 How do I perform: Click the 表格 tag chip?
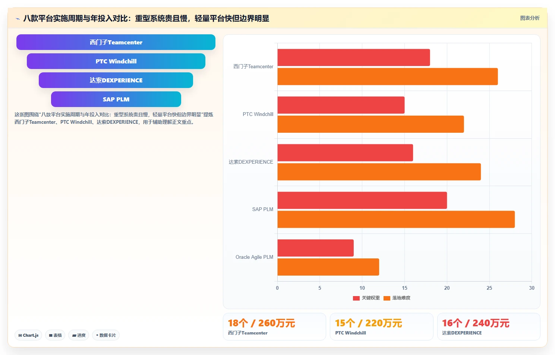pyautogui.click(x=55, y=335)
